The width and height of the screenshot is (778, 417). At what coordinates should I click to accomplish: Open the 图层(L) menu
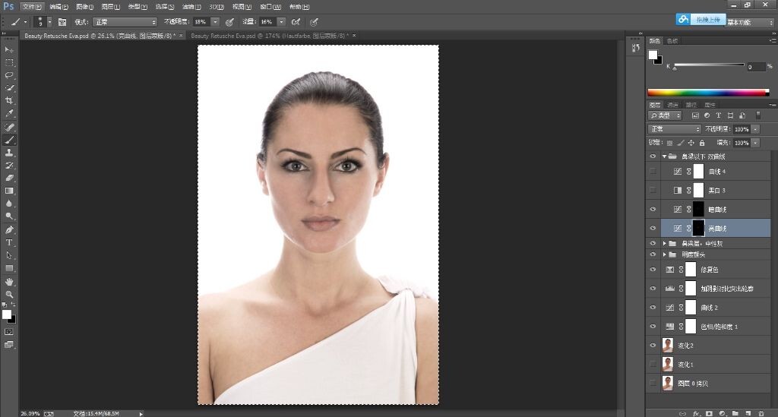(111, 7)
